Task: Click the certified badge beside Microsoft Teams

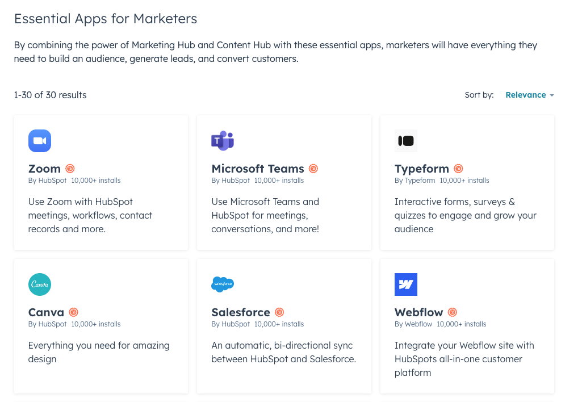Action: pos(313,169)
